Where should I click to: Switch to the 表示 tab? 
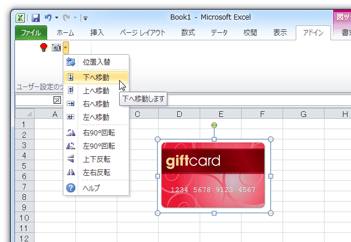click(280, 33)
